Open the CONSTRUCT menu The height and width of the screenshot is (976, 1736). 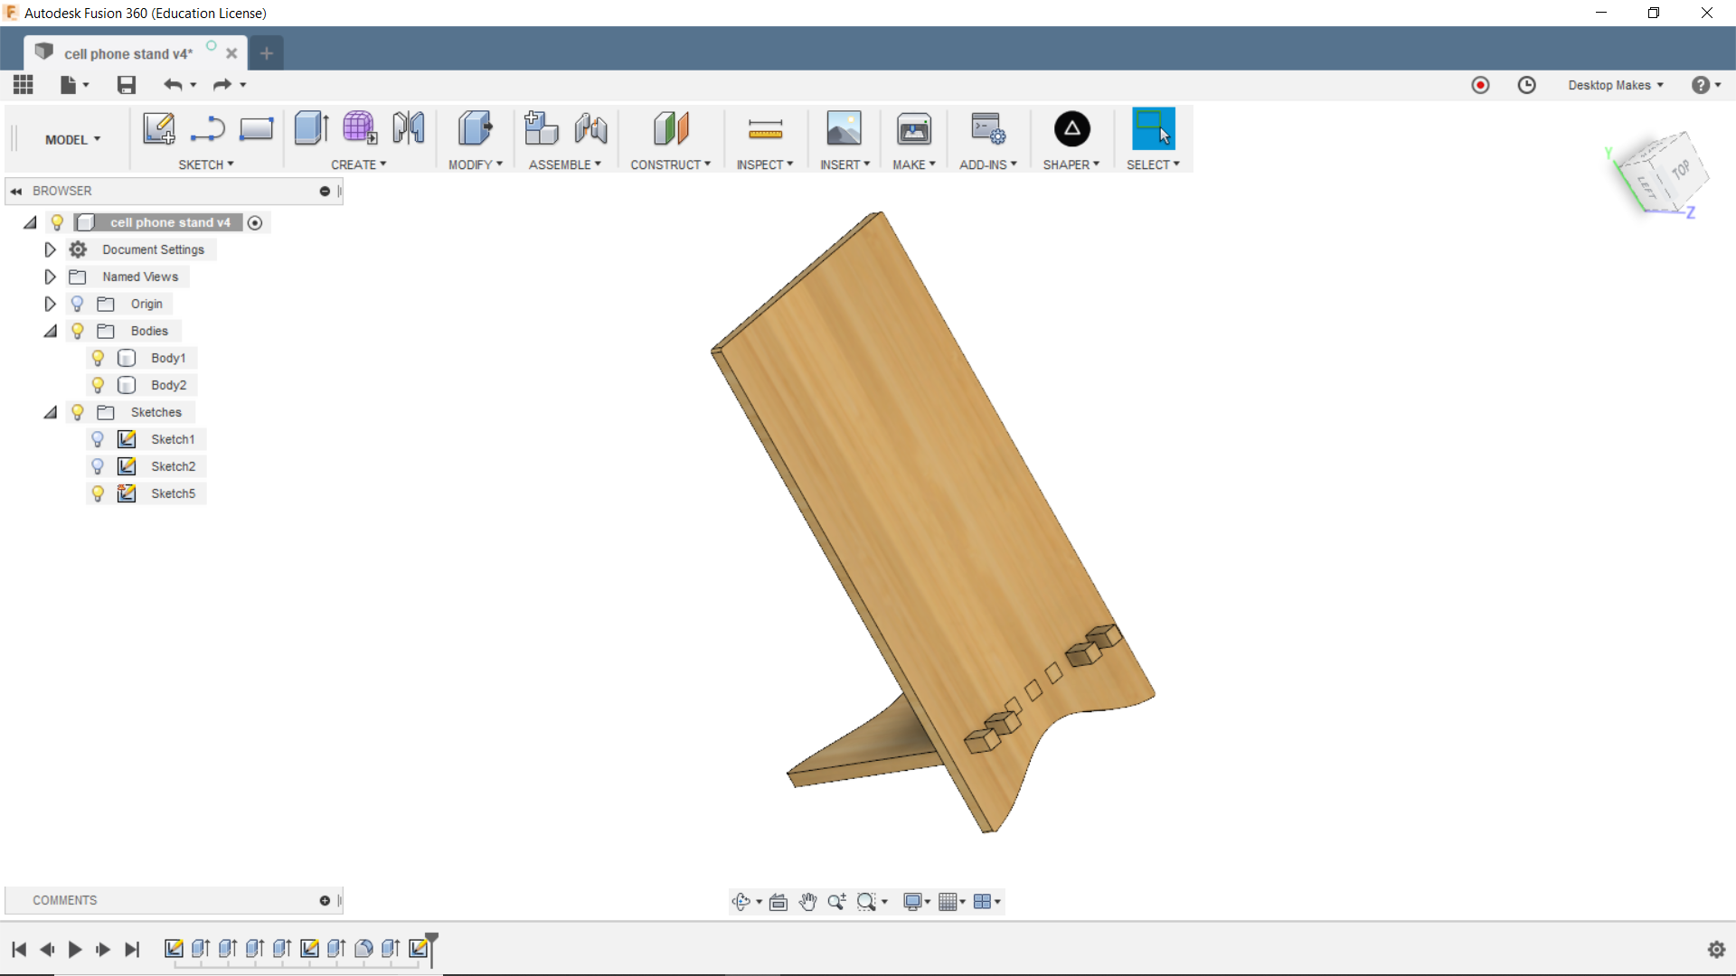pos(670,164)
